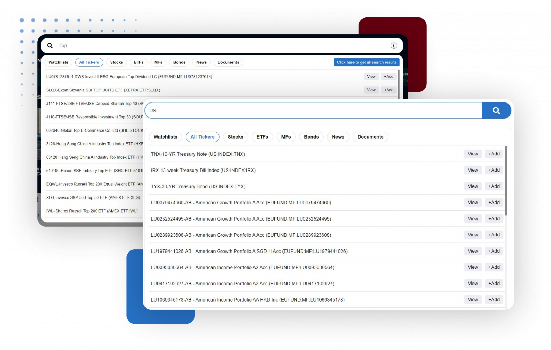View the TNX-10-YR Treasury Note result
The image size is (551, 350).
[473, 154]
